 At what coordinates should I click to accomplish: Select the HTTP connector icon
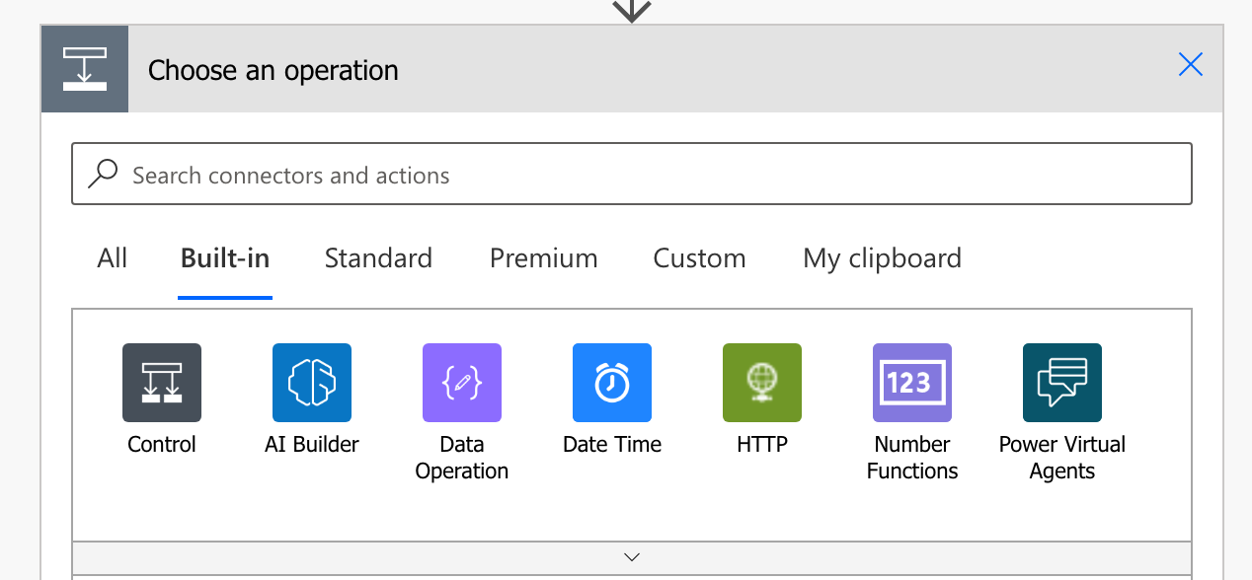tap(762, 383)
